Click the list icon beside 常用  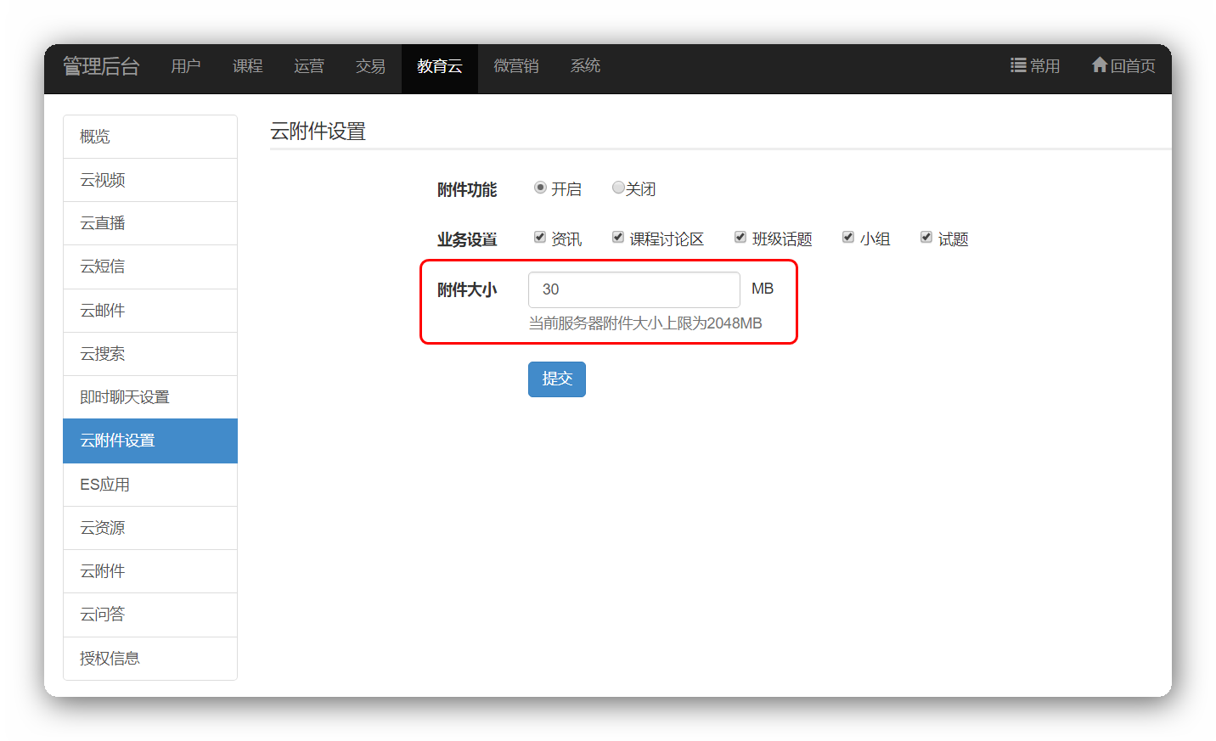pyautogui.click(x=1017, y=65)
